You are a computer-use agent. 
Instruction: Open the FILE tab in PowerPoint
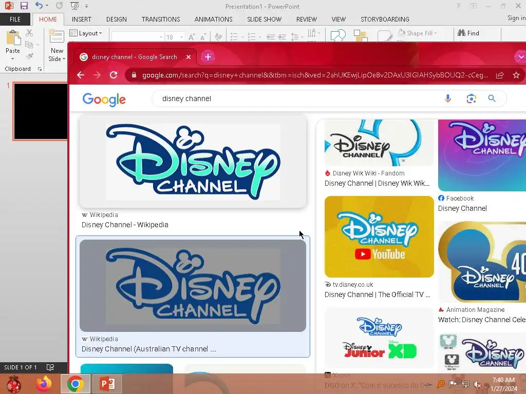[15, 19]
